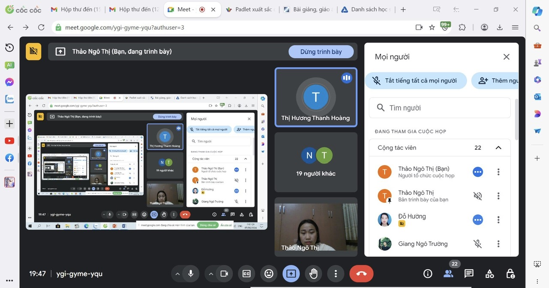Open History in the left browser sidebar
This screenshot has width=549, height=288.
9,48
